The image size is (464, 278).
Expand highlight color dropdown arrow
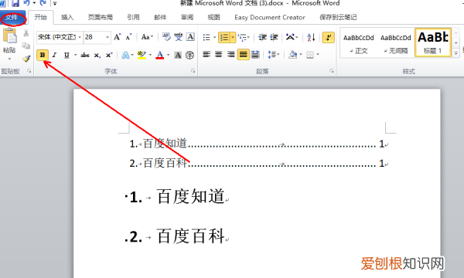coord(150,55)
